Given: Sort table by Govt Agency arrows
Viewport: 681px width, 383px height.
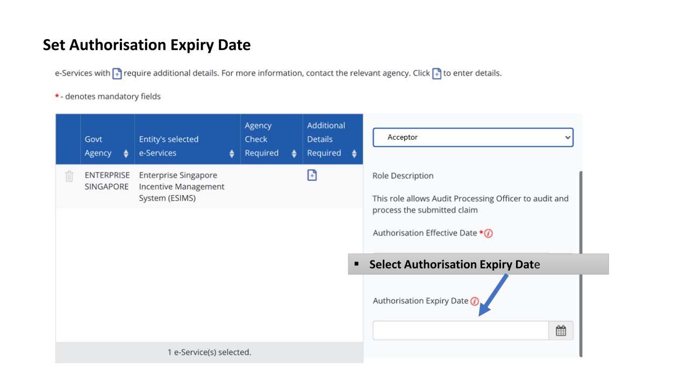Looking at the screenshot, I should [x=126, y=154].
